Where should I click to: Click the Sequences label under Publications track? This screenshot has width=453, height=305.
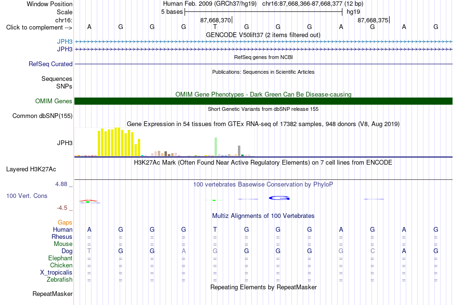click(57, 79)
